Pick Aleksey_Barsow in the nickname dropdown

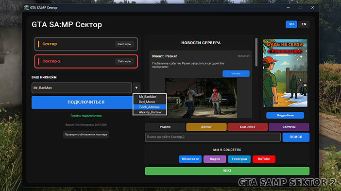150,112
